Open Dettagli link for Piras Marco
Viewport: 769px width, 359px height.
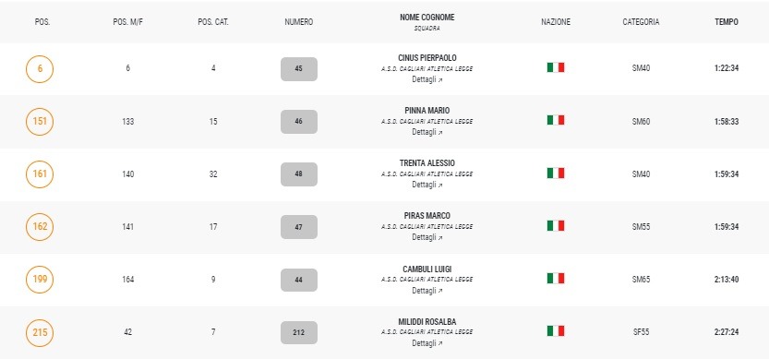(x=427, y=237)
